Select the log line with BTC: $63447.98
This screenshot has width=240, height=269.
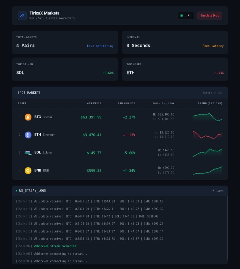87,216
